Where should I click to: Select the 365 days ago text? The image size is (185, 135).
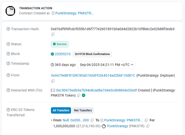click(65, 65)
